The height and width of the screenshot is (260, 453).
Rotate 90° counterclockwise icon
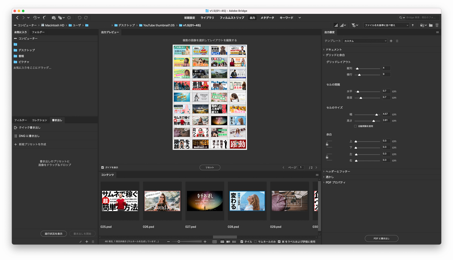tap(79, 18)
